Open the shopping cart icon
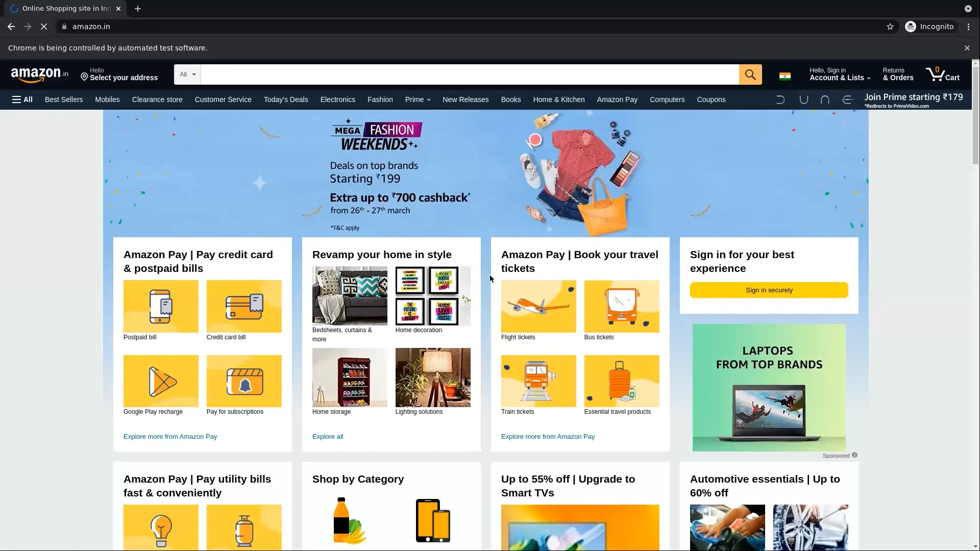Image resolution: width=980 pixels, height=551 pixels. 942,74
